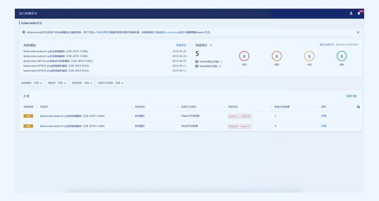Click the 运行环境安全 header title
Image resolution: width=379 pixels, height=201 pixels.
click(28, 13)
